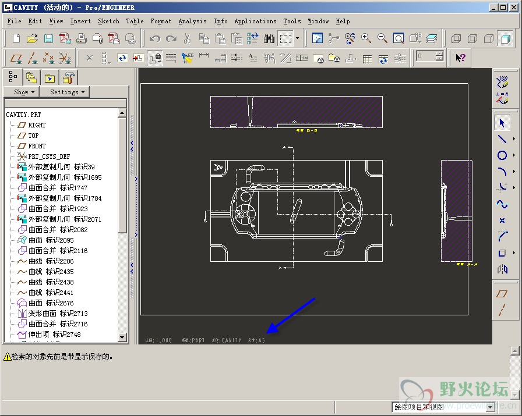Toggle datum plane display
This screenshot has width=522, height=416.
(x=17, y=58)
